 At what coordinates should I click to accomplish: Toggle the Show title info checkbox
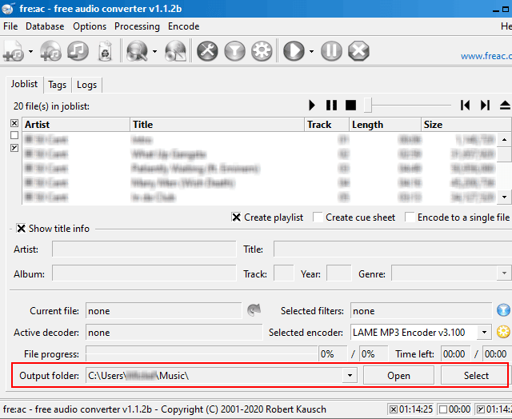click(21, 229)
